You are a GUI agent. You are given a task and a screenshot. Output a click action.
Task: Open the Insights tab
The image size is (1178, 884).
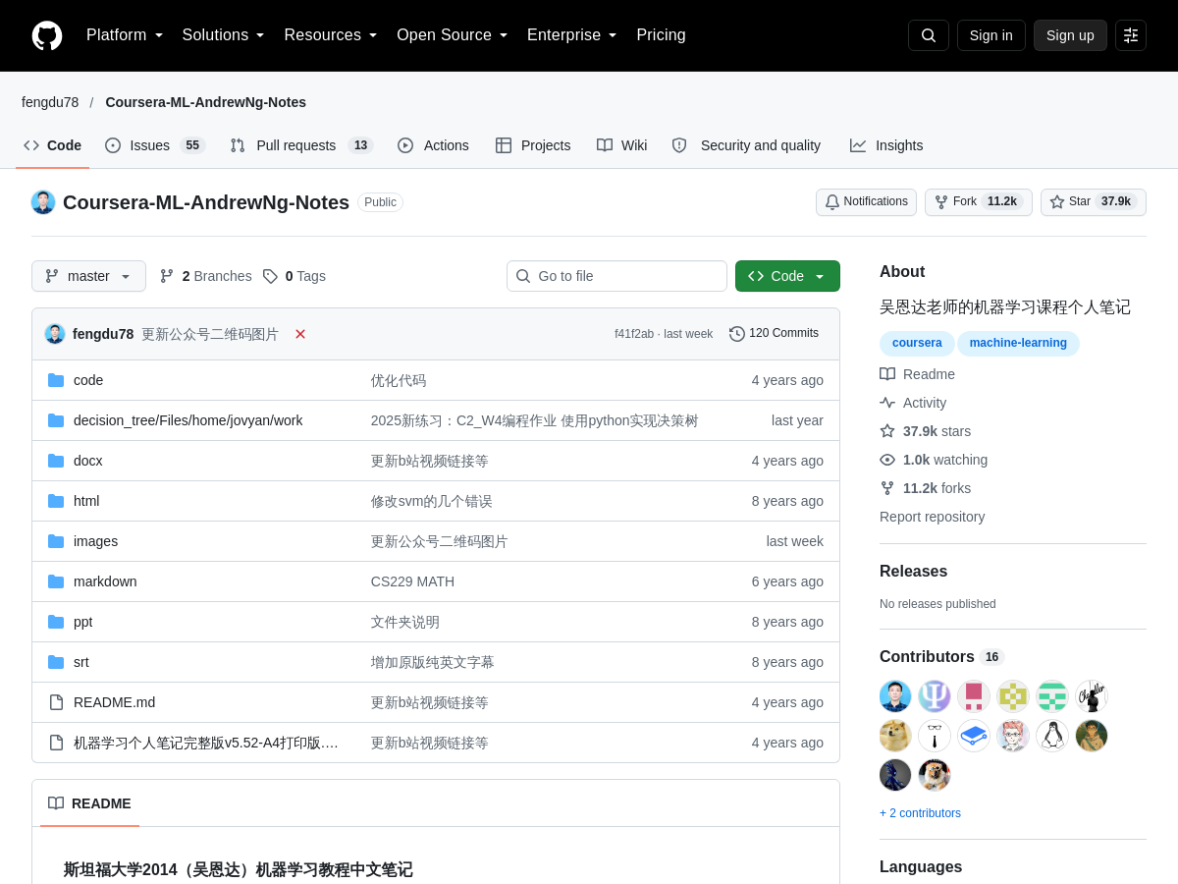[886, 145]
